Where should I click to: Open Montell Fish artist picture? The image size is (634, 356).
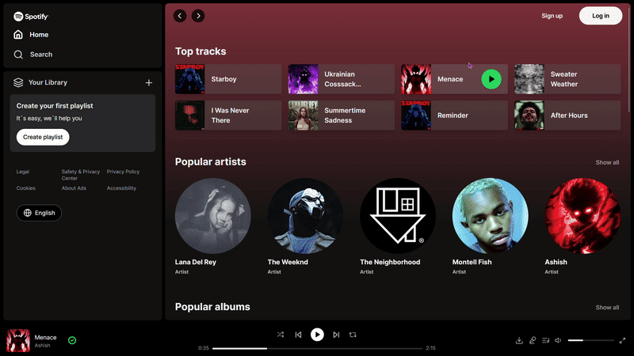490,216
